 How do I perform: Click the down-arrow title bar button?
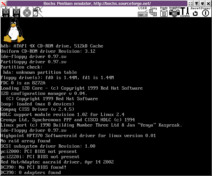click(202, 3)
